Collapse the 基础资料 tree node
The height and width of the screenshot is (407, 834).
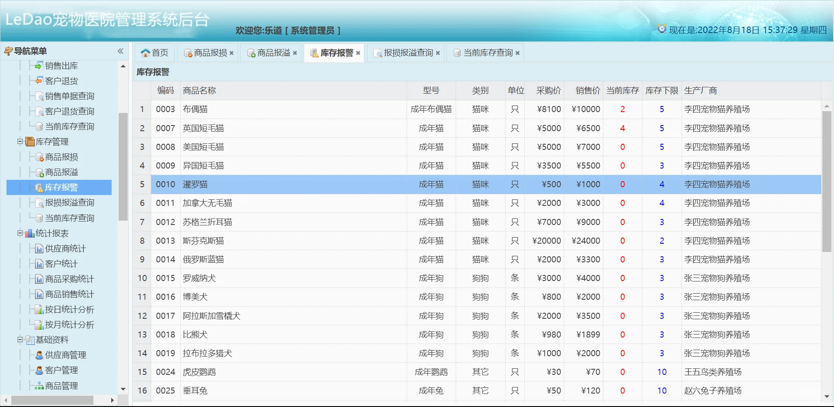tap(20, 340)
